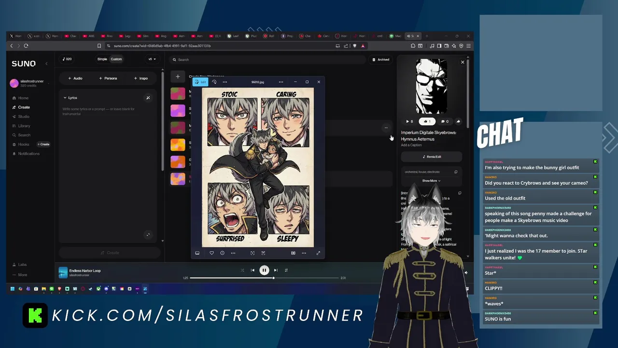Click the zoom to fit icon in photo viewer
Screen dimensions: 618x348
[x=252, y=253]
